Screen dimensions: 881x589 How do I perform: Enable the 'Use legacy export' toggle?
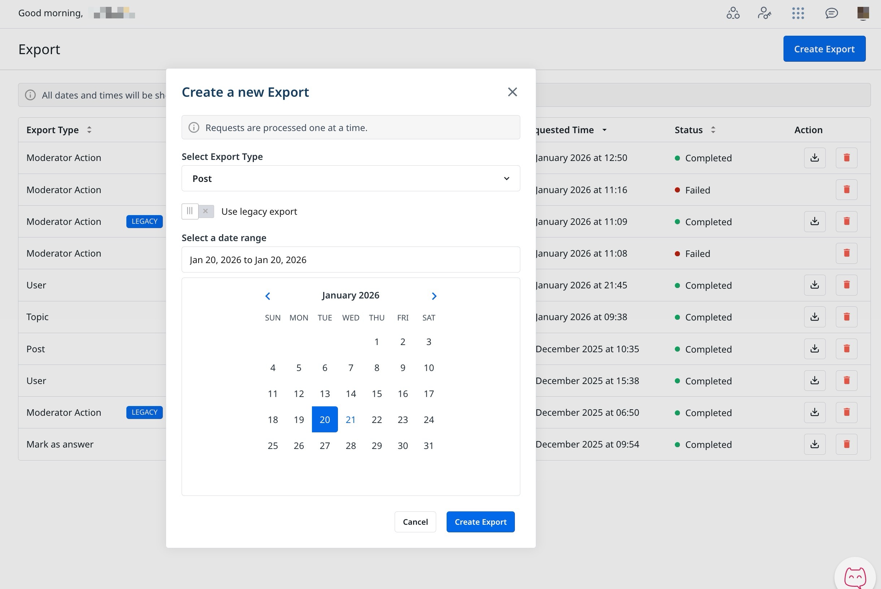point(198,211)
